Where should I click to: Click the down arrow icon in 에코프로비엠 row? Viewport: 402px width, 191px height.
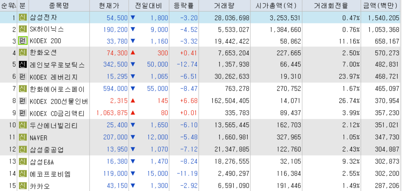(x=132, y=173)
